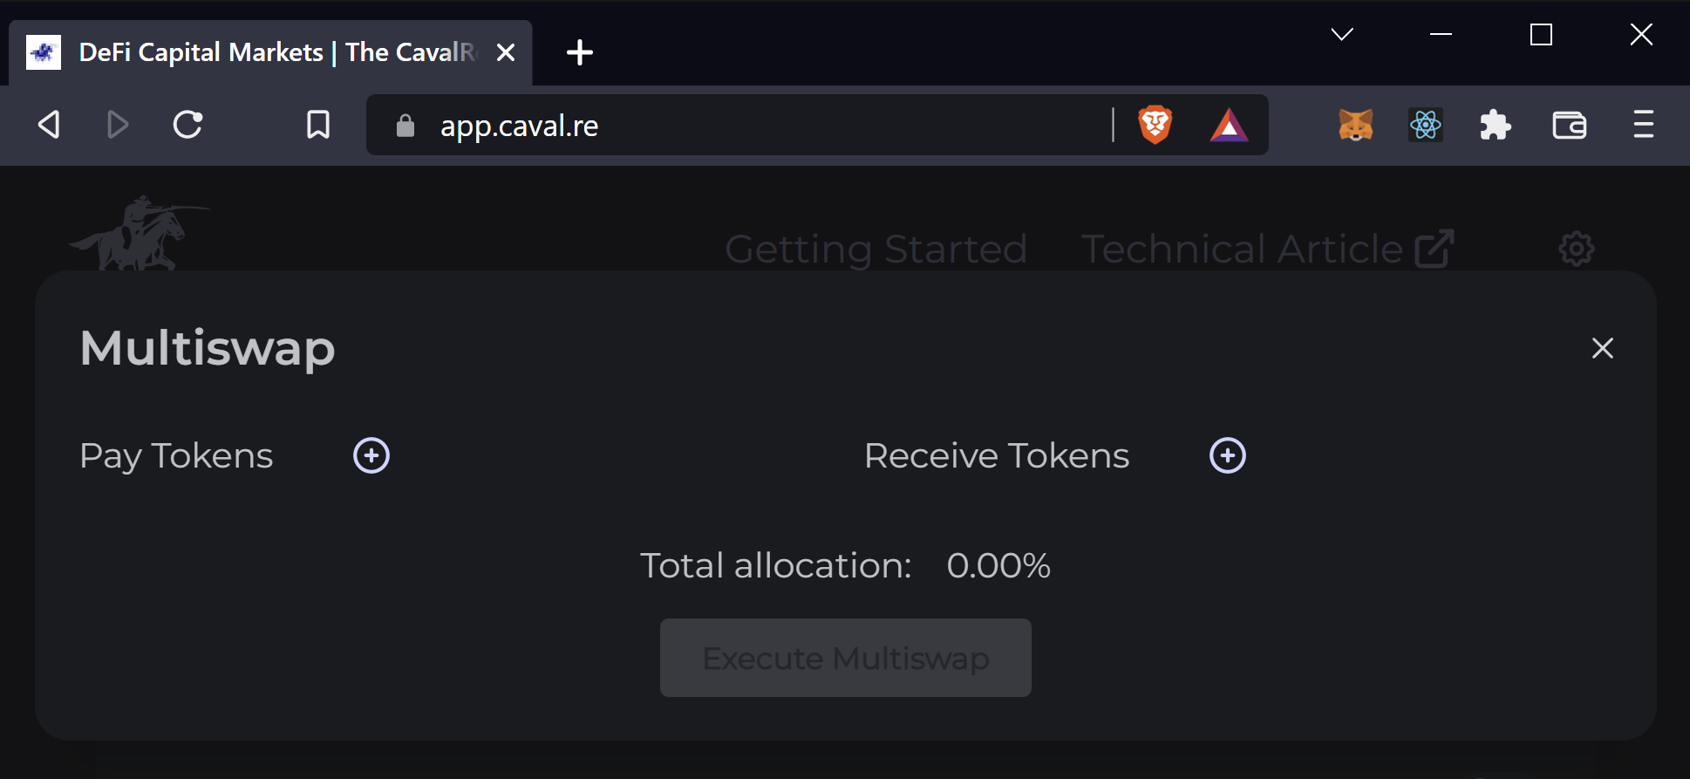Focus the app.caval.re address bar
This screenshot has height=779, width=1690.
(x=750, y=125)
